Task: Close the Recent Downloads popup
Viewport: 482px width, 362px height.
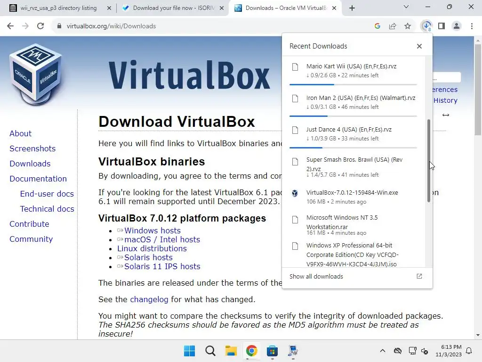Action: pyautogui.click(x=419, y=46)
